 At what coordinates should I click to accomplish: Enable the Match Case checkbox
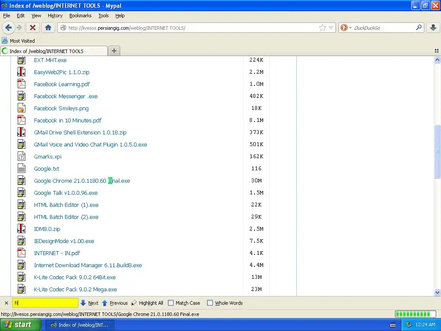click(171, 303)
